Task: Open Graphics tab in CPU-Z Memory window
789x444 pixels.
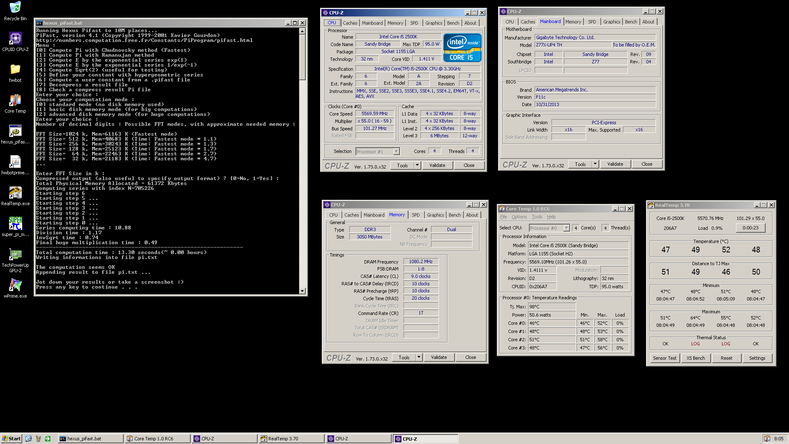Action: pyautogui.click(x=435, y=215)
